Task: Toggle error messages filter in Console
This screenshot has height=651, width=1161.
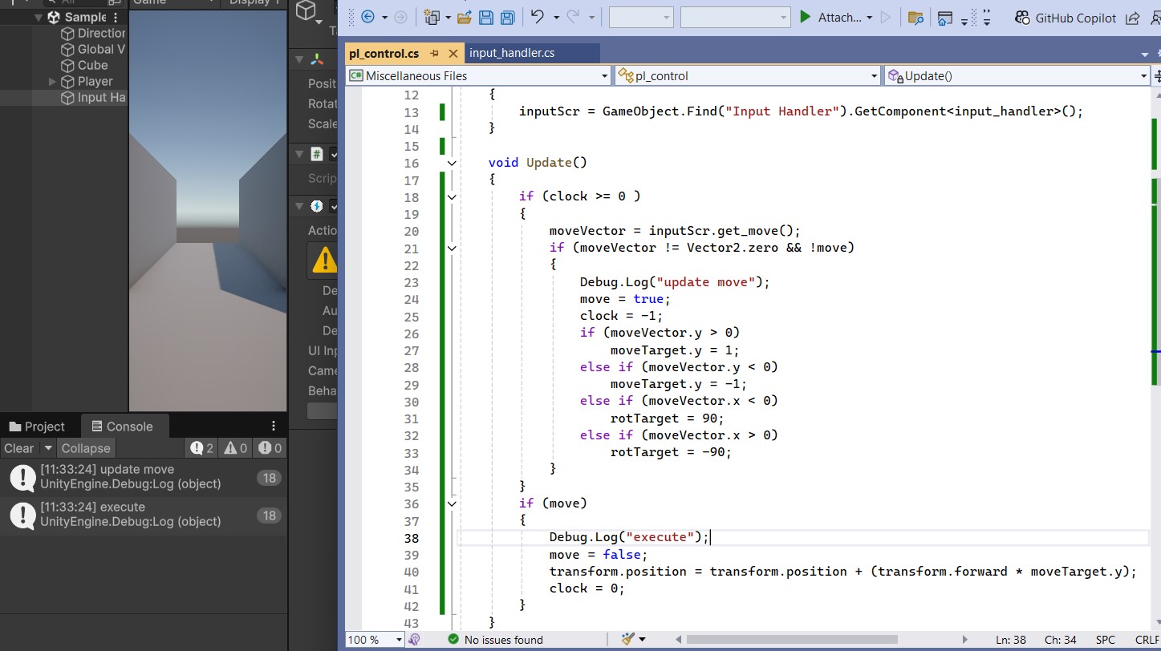Action: (270, 448)
